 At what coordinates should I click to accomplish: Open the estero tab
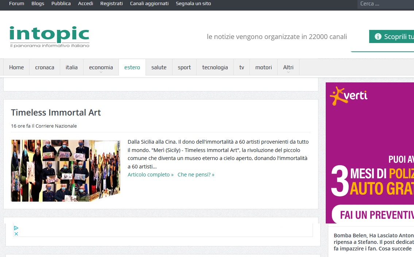(132, 67)
